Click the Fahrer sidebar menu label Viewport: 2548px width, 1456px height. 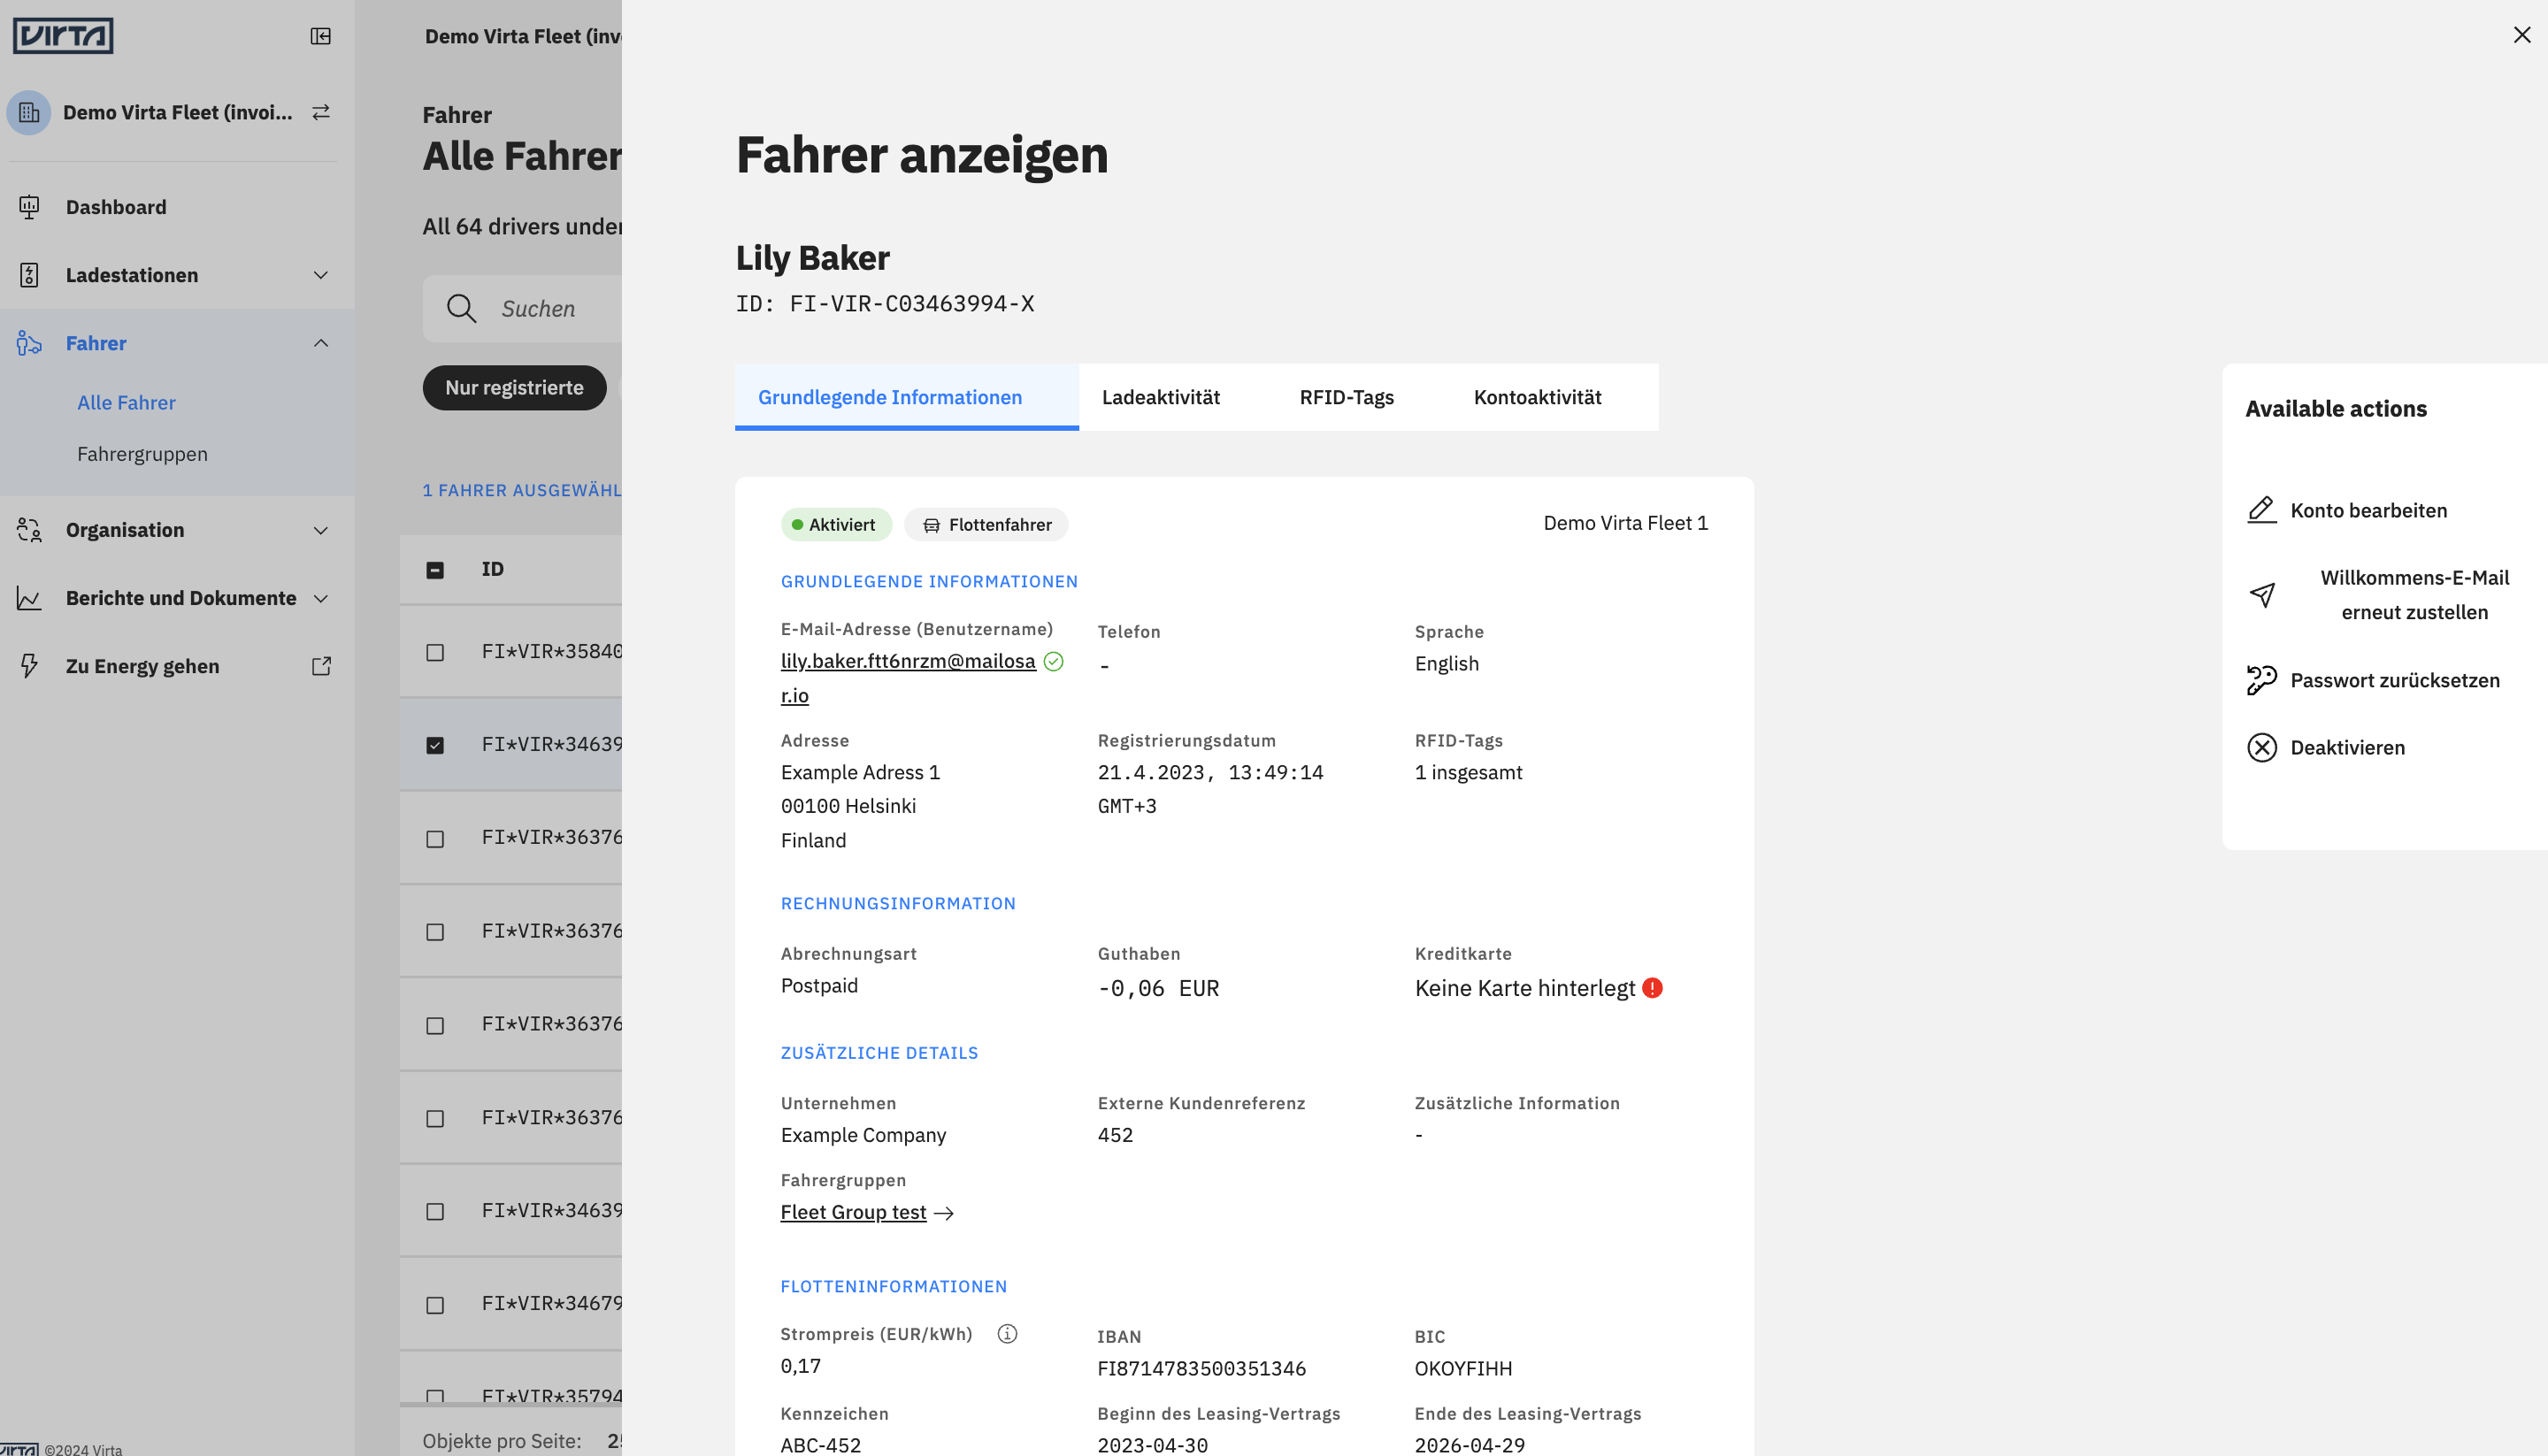coord(96,343)
